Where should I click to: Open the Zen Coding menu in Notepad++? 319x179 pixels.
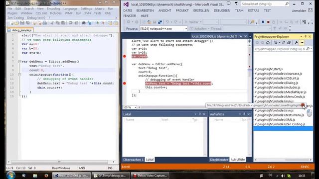click(15, 18)
